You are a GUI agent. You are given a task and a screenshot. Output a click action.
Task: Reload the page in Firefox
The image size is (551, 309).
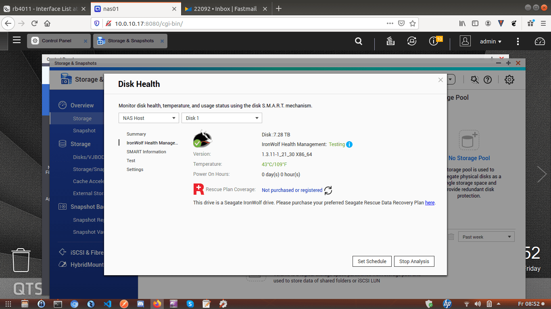(x=34, y=23)
